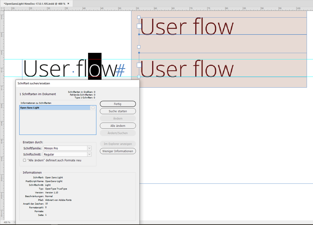Click the Im Explorer anzeigen button
The height and width of the screenshot is (225, 313).
(x=117, y=144)
